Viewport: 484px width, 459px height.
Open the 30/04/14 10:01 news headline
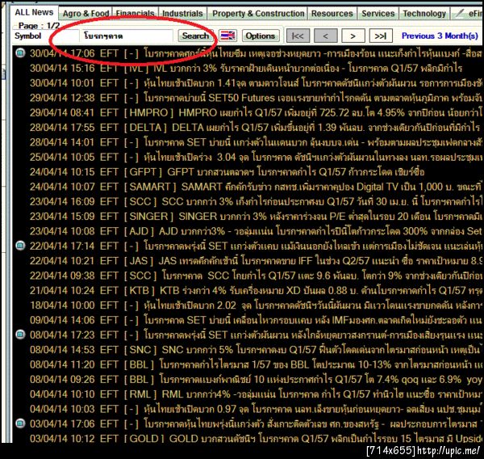pyautogui.click(x=255, y=82)
